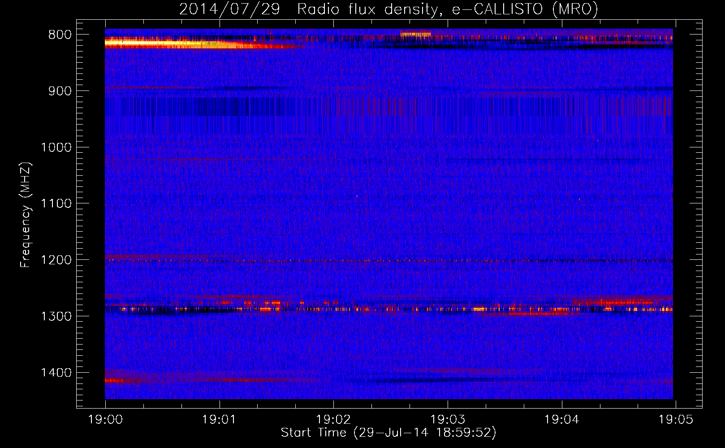Click the 1400 frequency tick label
725x448 pixels.
click(x=56, y=373)
